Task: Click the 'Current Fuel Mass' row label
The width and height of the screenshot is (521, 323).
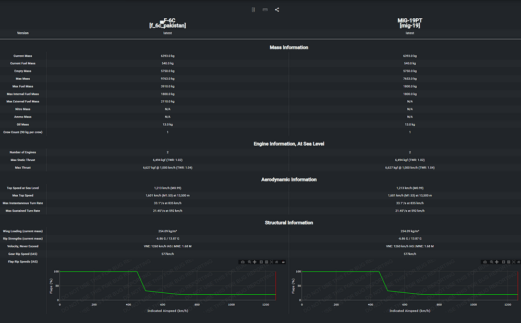Action: coord(22,63)
